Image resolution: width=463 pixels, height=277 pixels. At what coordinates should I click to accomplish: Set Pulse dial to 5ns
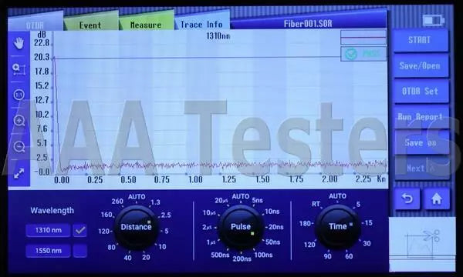tap(258, 201)
